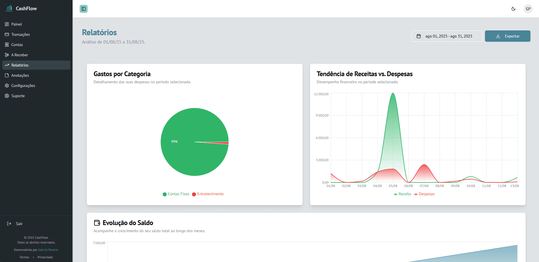
Task: Click the Sair logout icon
Action: tap(9, 224)
